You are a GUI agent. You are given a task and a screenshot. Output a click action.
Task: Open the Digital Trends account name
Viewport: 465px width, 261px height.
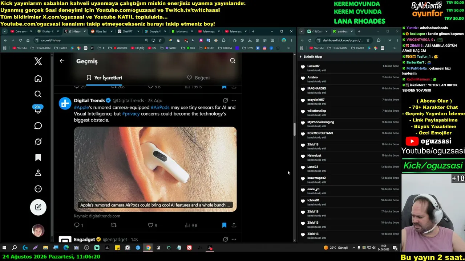click(89, 100)
